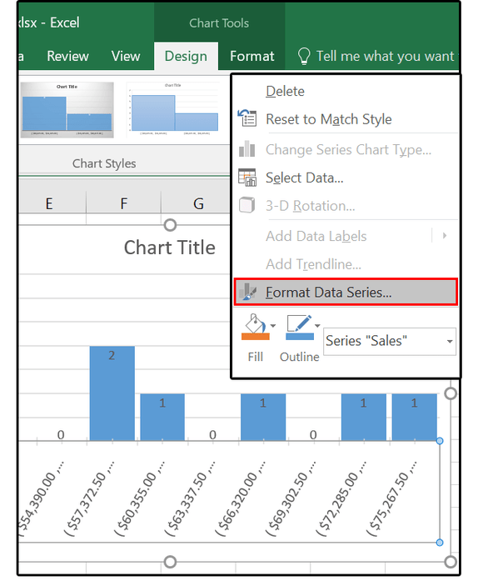Select column F header
Viewport: 483px width, 581px height.
pyautogui.click(x=123, y=203)
